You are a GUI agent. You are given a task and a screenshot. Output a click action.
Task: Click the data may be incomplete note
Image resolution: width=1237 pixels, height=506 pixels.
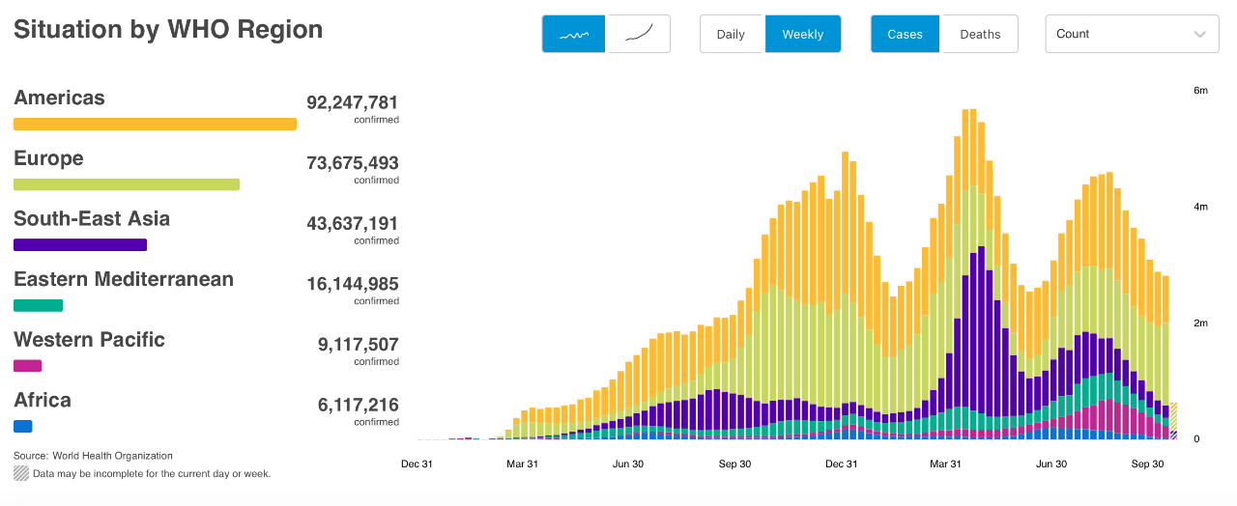[152, 474]
